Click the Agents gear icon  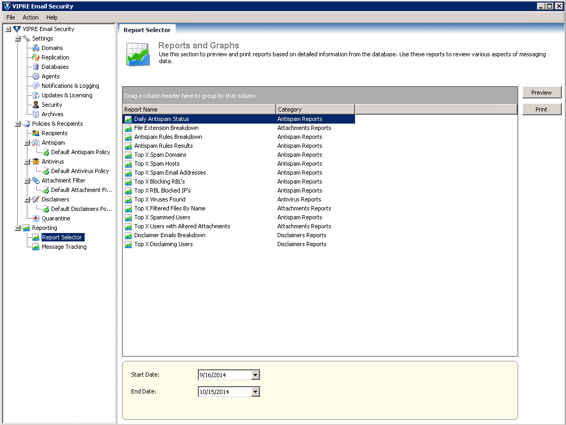[x=36, y=76]
